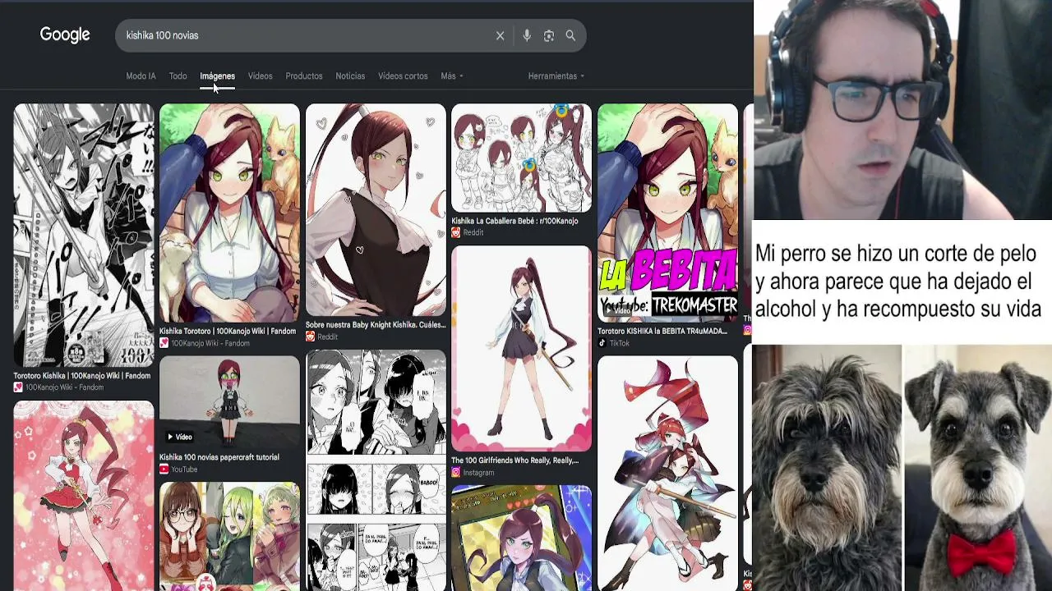Click TikTok favicon under the Trekomaster result

(x=602, y=343)
